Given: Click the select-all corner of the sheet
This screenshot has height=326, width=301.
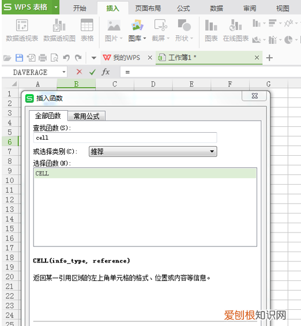Looking at the screenshot, I should coord(14,84).
